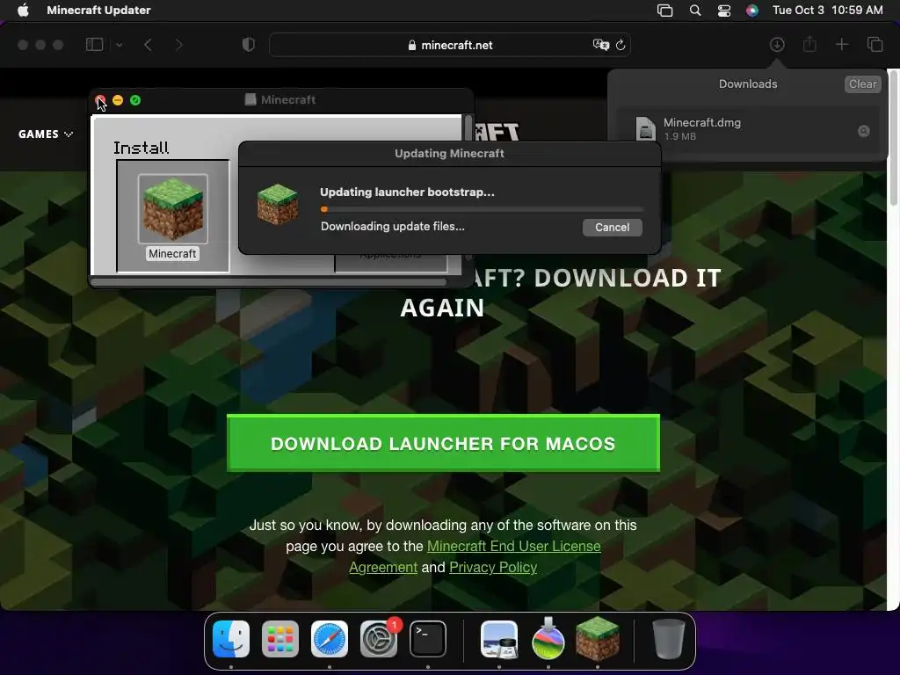The width and height of the screenshot is (900, 675).
Task: Minimize the Minecraft disk window
Action: coord(118,100)
